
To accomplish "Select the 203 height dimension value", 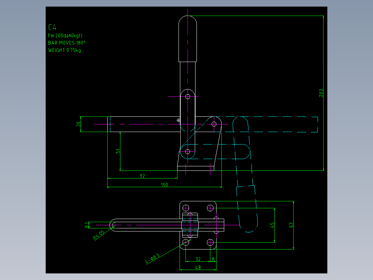I will click(x=321, y=93).
